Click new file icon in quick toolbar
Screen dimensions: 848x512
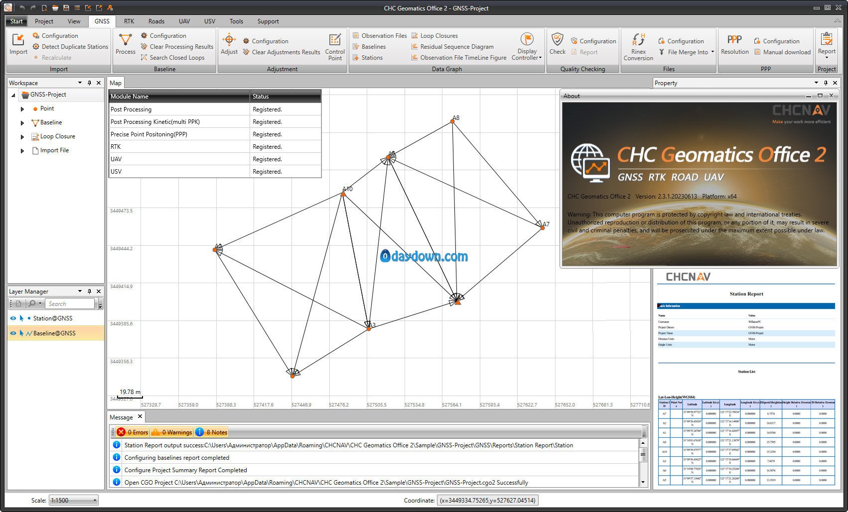[44, 8]
